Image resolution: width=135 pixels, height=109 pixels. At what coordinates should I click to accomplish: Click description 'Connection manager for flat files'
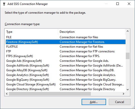81,47
